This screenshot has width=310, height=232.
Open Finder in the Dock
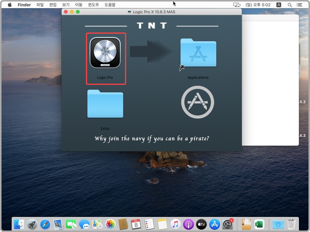click(19, 224)
